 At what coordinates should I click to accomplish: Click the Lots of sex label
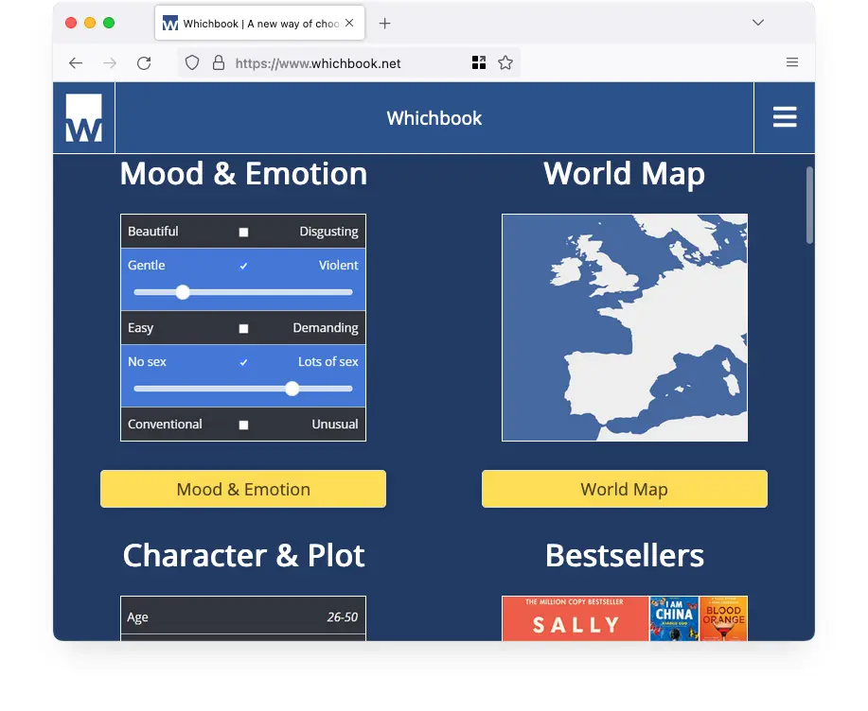click(x=328, y=361)
